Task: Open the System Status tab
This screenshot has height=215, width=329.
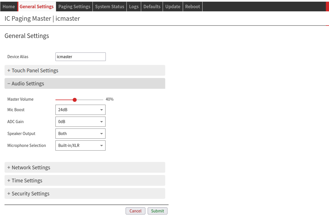Action: 109,7
